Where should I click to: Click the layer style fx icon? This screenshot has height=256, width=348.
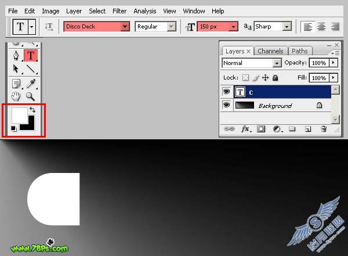(245, 129)
